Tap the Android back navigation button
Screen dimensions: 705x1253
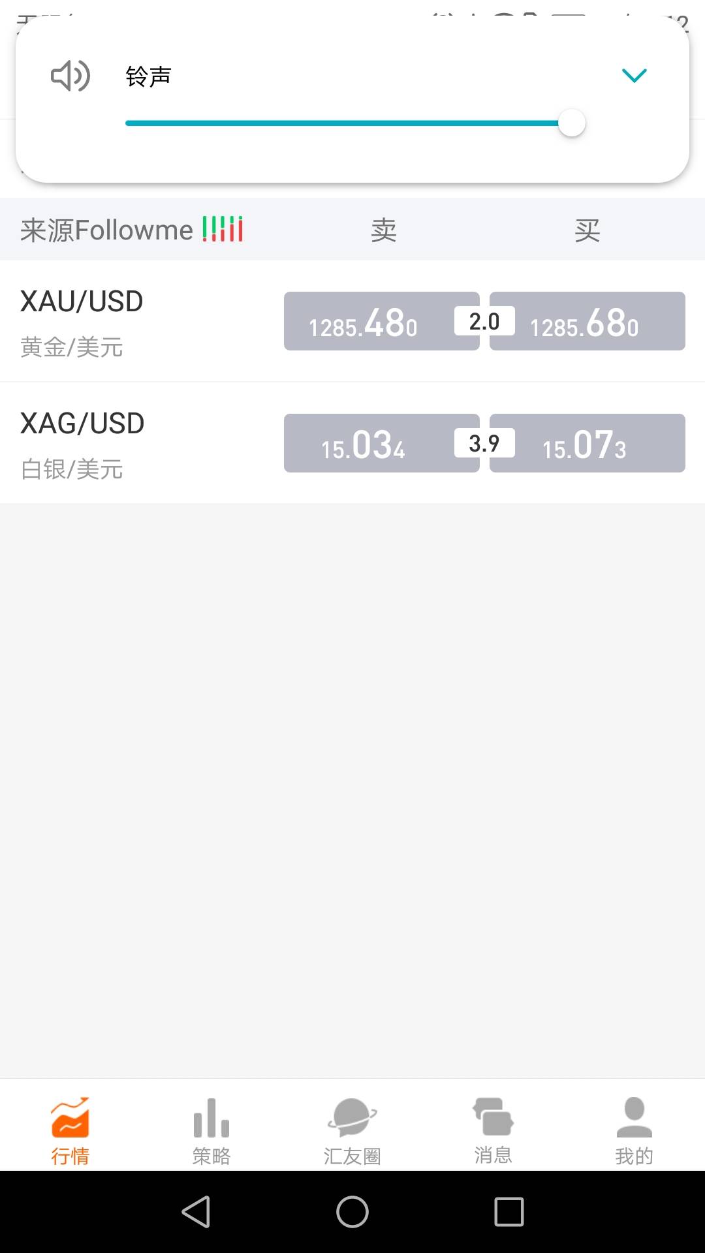(x=196, y=1212)
